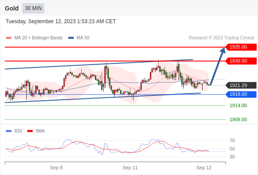258x175 pixels.
Task: Click the 1921.29 current price tag
Action: point(241,85)
